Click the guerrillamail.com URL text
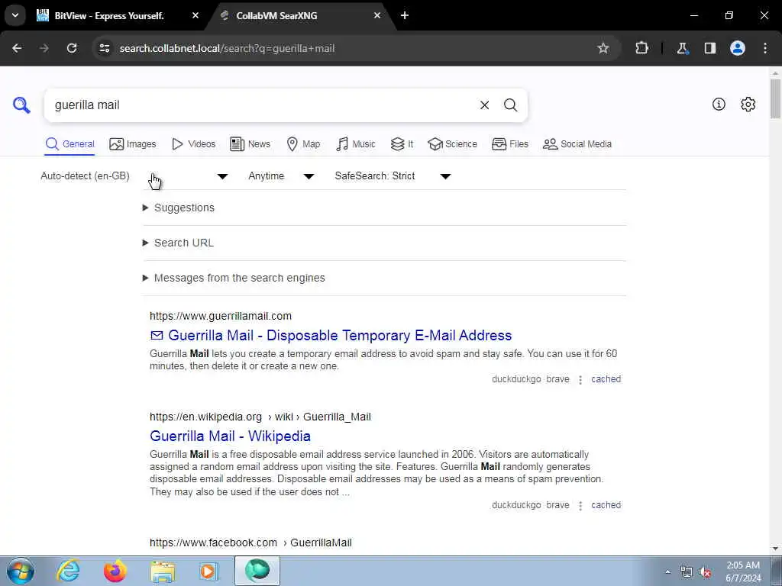782x586 pixels. click(221, 316)
